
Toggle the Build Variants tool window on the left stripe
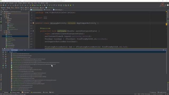click(1, 86)
